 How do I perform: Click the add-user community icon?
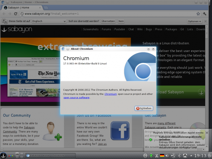pos(52,131)
